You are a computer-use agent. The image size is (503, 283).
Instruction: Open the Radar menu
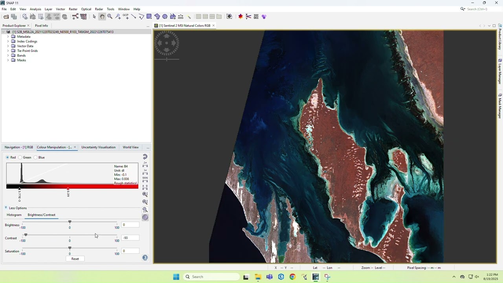(99, 9)
